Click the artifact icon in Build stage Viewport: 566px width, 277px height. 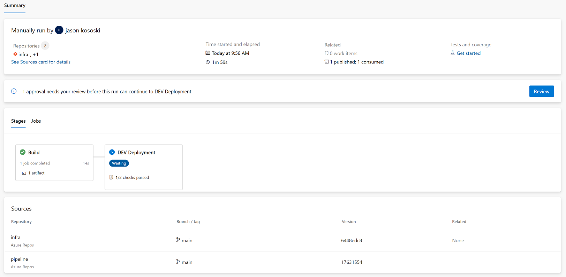[24, 173]
